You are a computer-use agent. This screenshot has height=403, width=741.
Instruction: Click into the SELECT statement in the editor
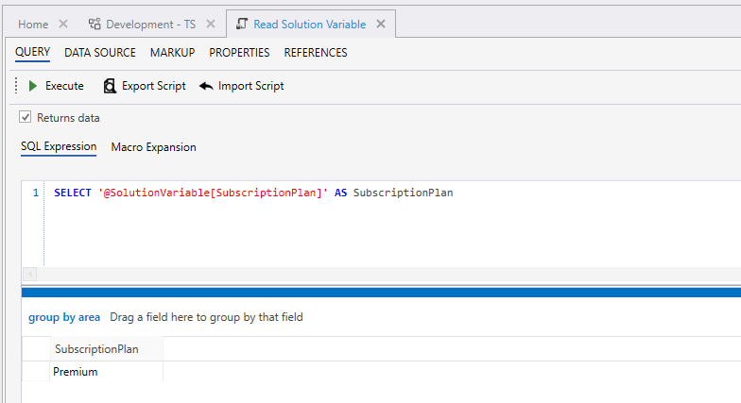(253, 193)
